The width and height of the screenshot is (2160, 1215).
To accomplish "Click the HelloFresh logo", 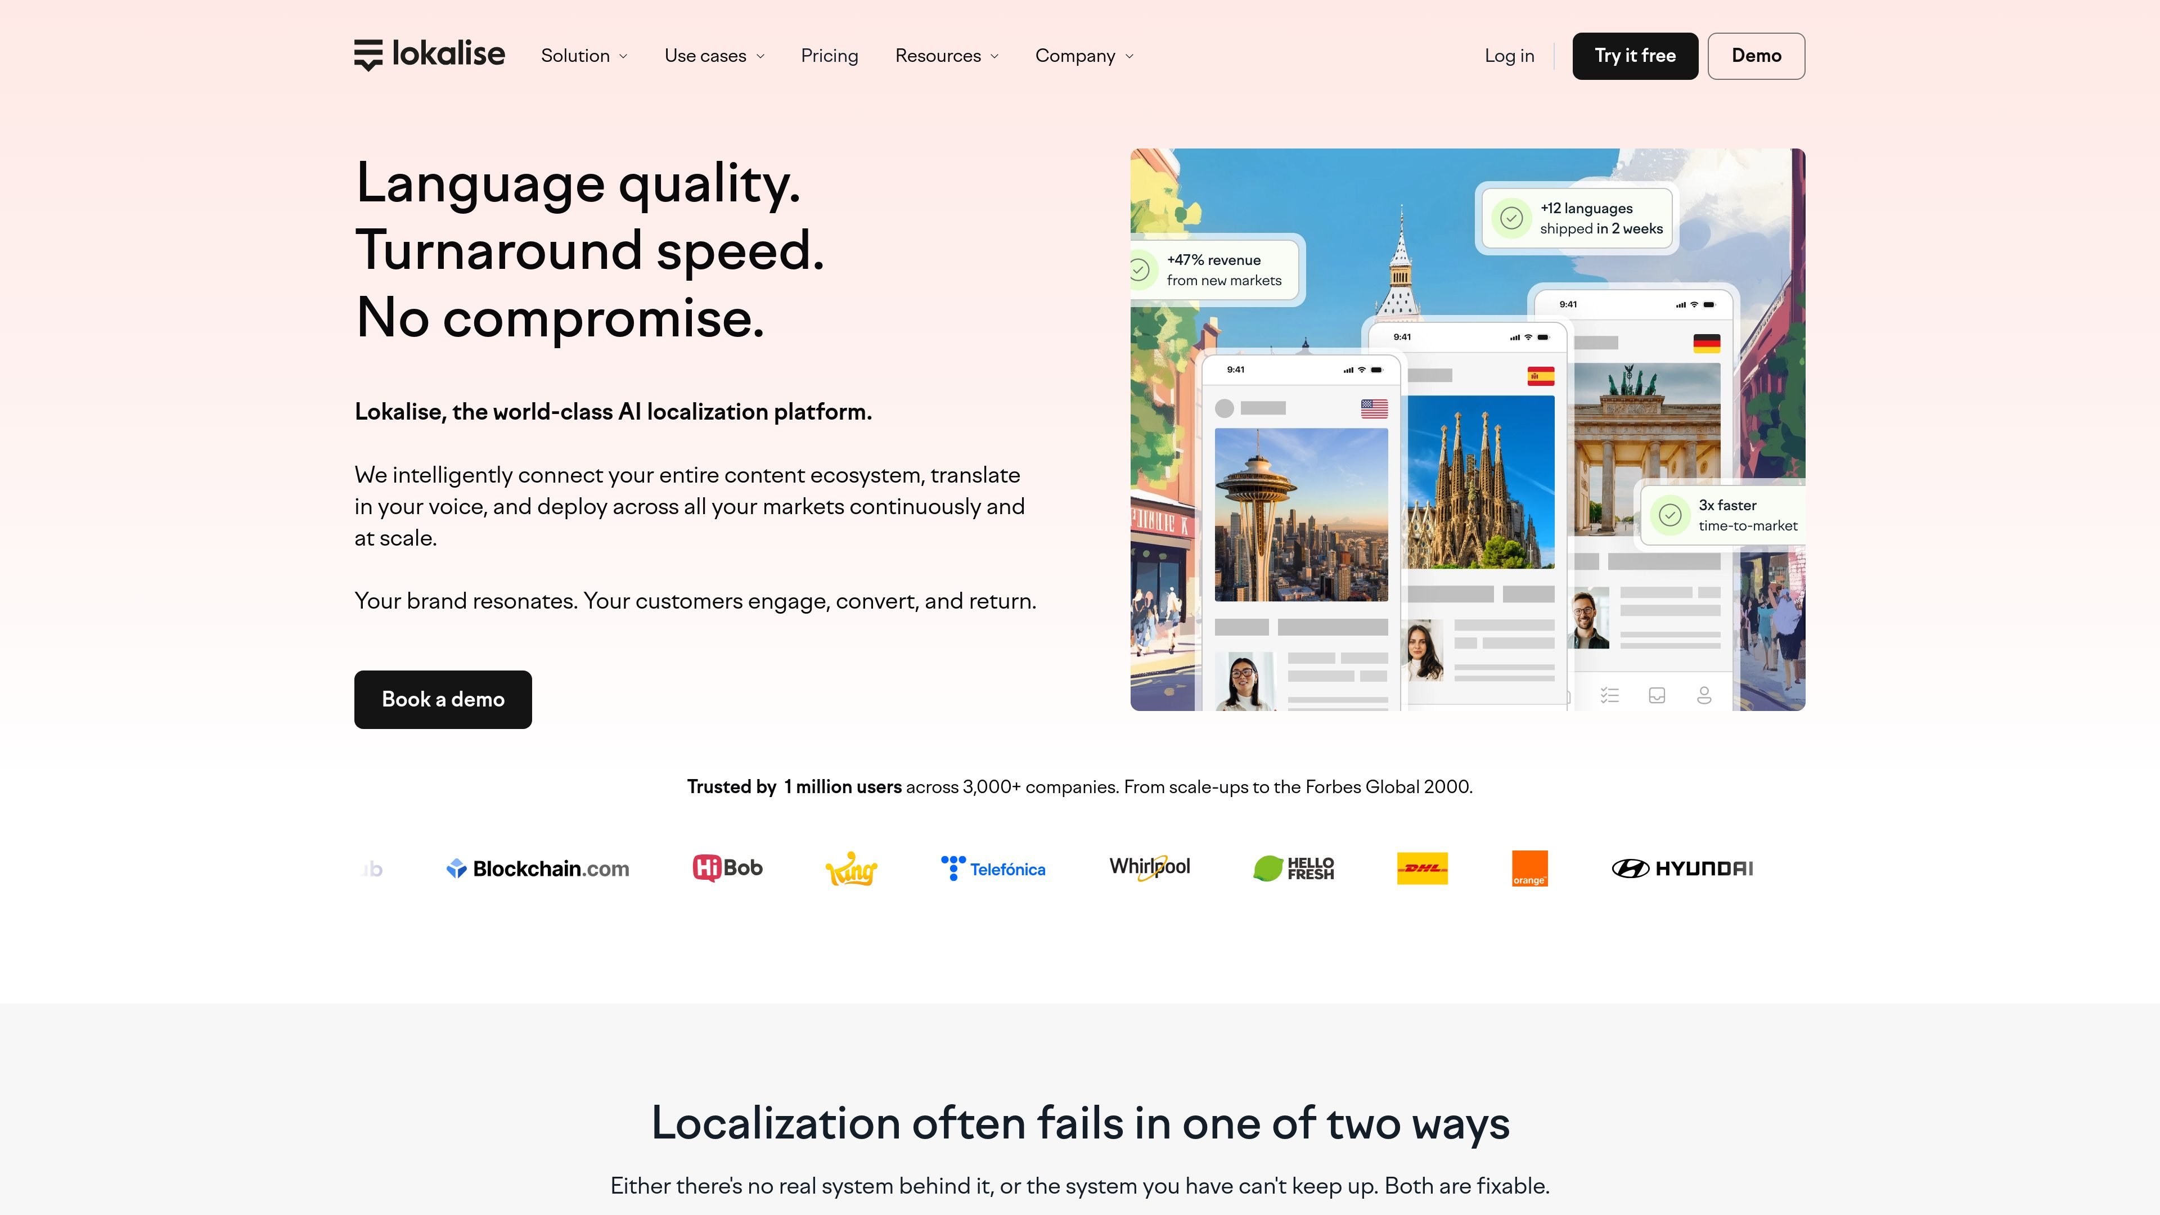I will (1293, 868).
